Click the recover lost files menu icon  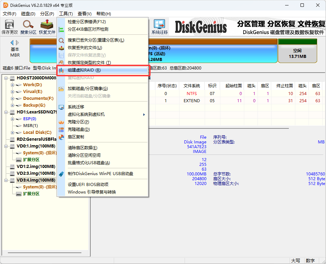[61, 48]
